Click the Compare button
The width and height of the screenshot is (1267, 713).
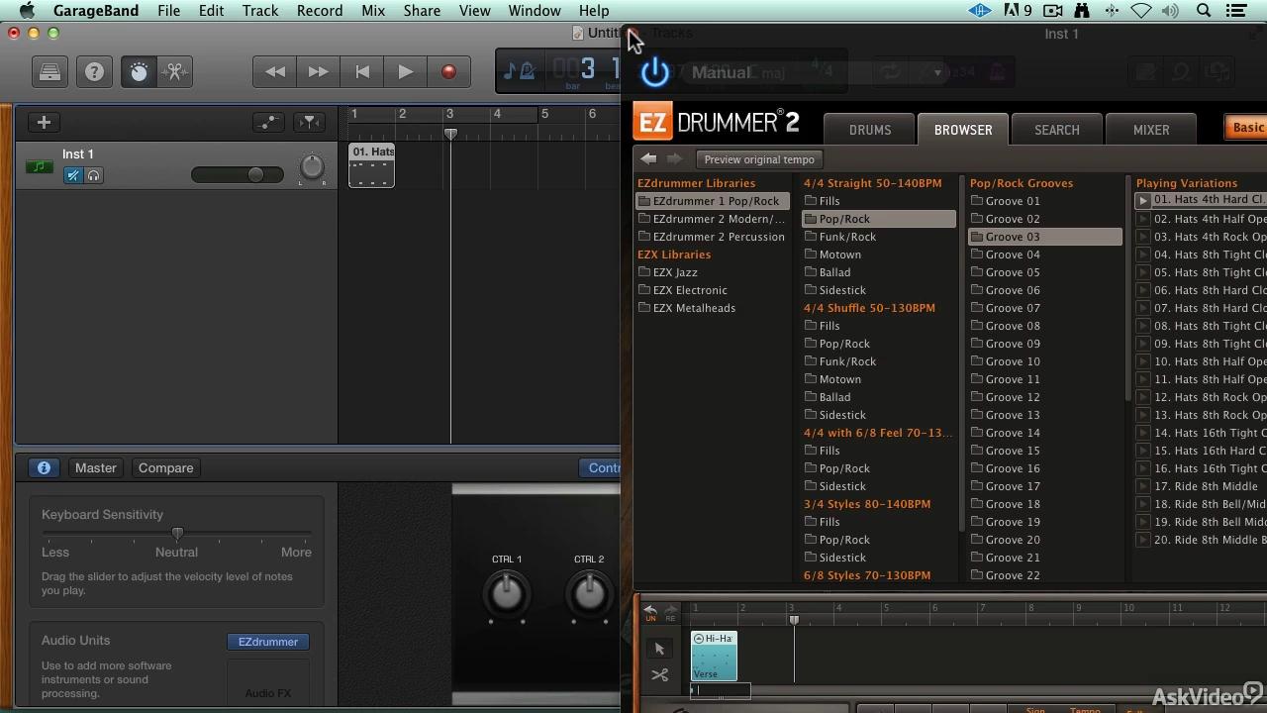coord(165,467)
